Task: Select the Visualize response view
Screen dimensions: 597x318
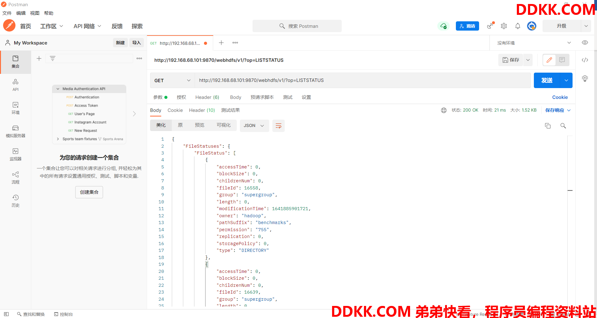Action: pyautogui.click(x=224, y=125)
